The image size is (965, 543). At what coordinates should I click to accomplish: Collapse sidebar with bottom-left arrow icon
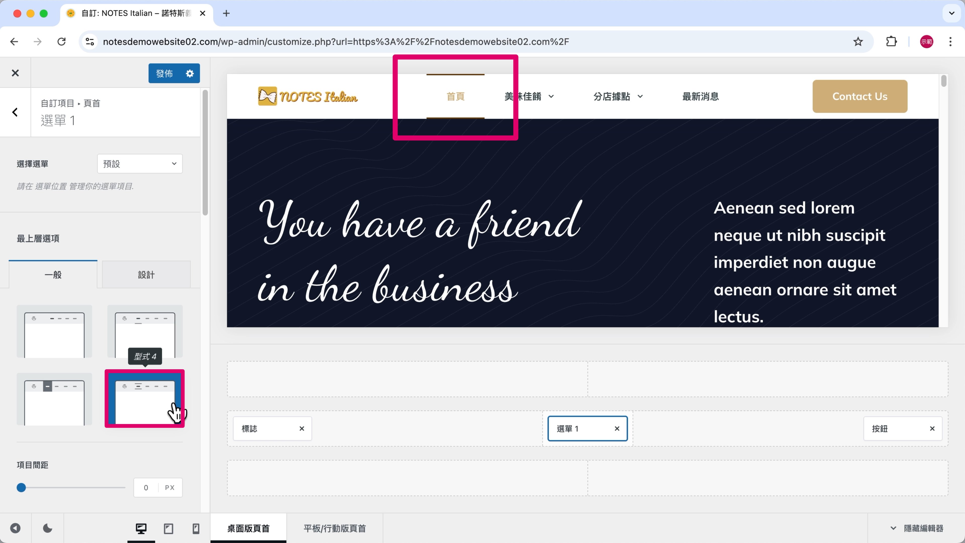[15, 528]
